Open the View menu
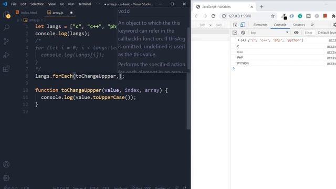This screenshot has height=189, width=336. (52, 4)
